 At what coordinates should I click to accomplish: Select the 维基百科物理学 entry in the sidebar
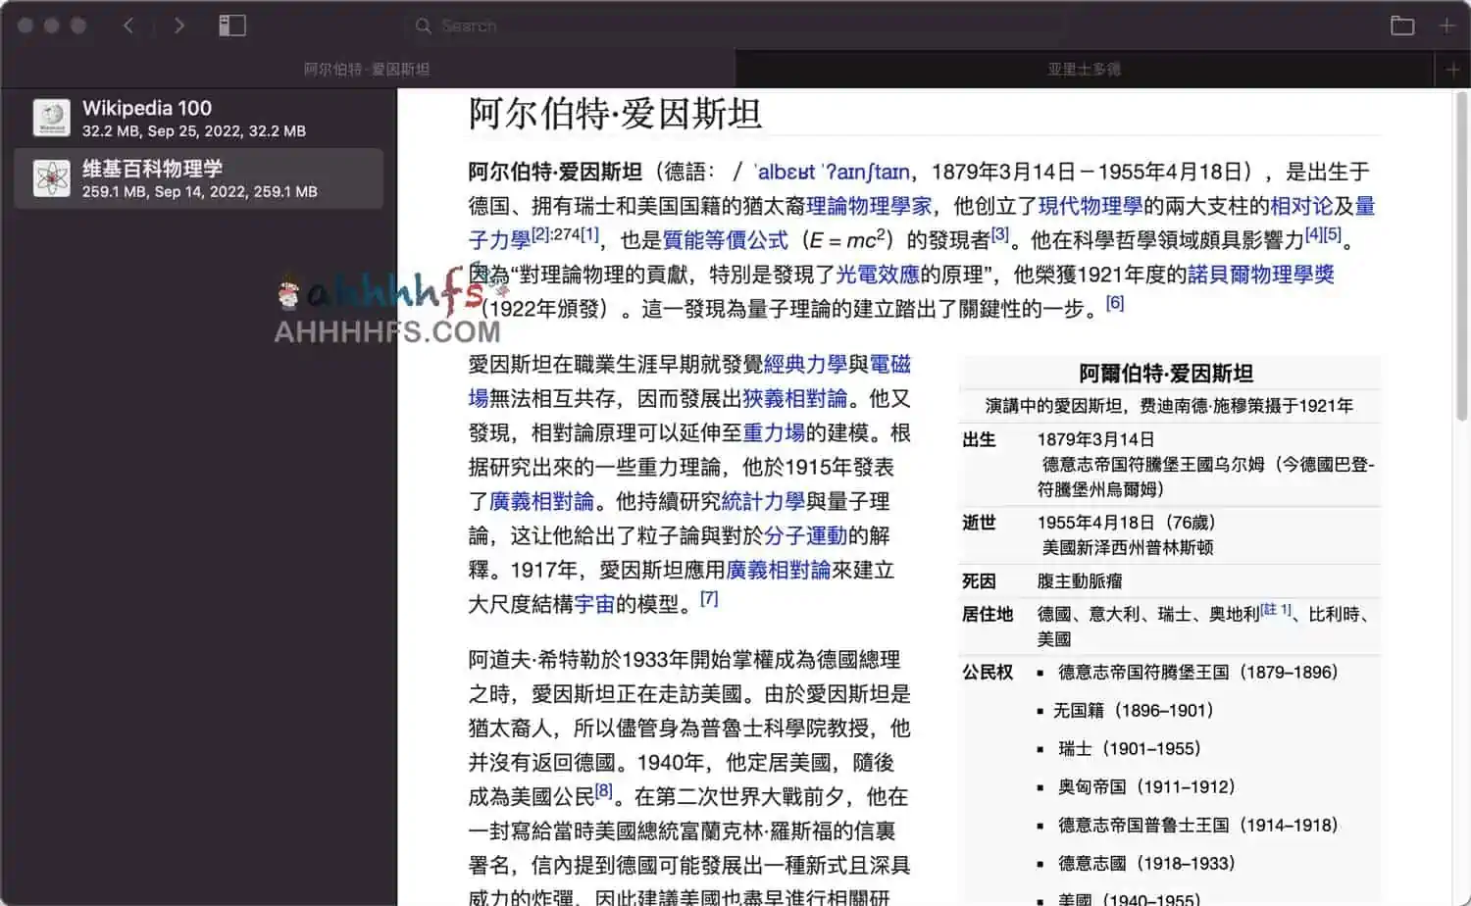[x=196, y=177]
